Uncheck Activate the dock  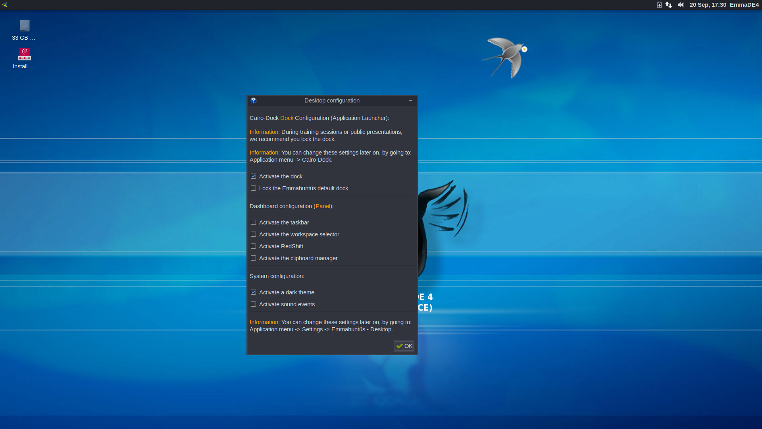[x=253, y=176]
